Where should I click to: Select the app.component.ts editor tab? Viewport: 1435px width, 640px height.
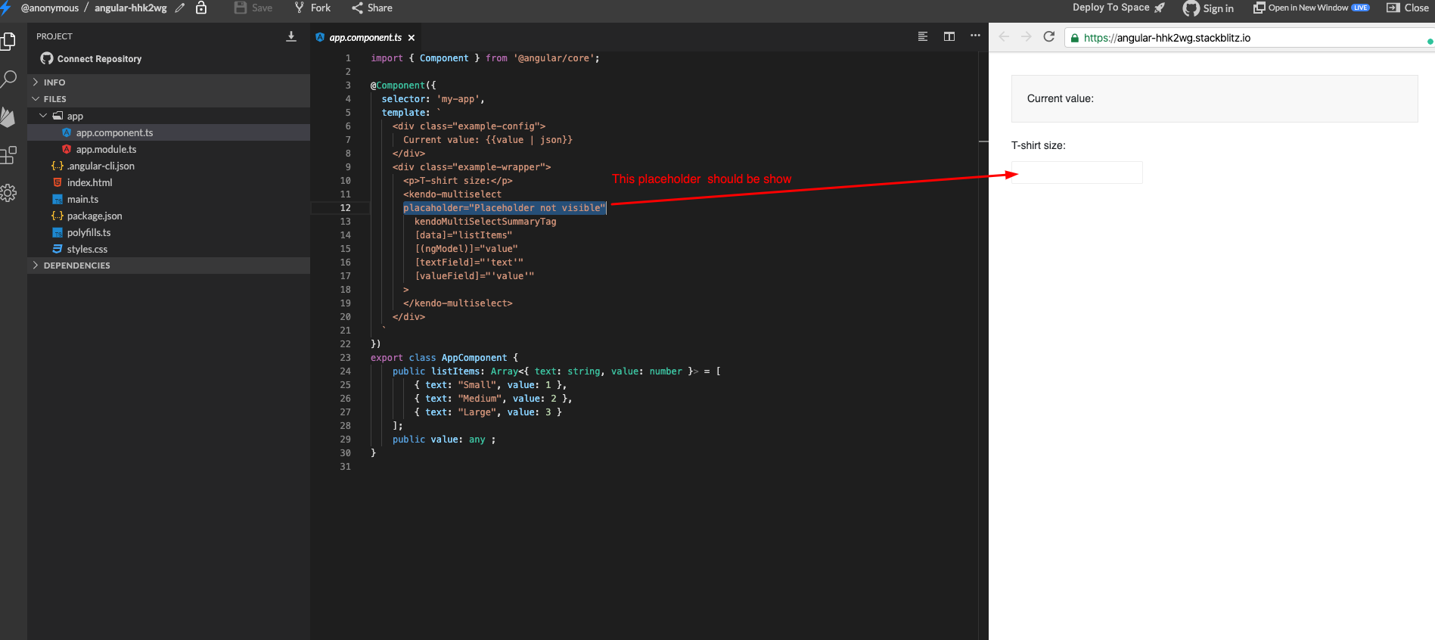365,38
